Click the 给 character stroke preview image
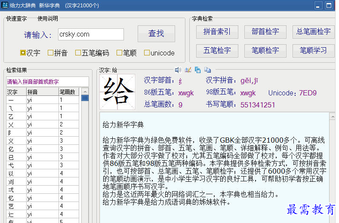 117,92
